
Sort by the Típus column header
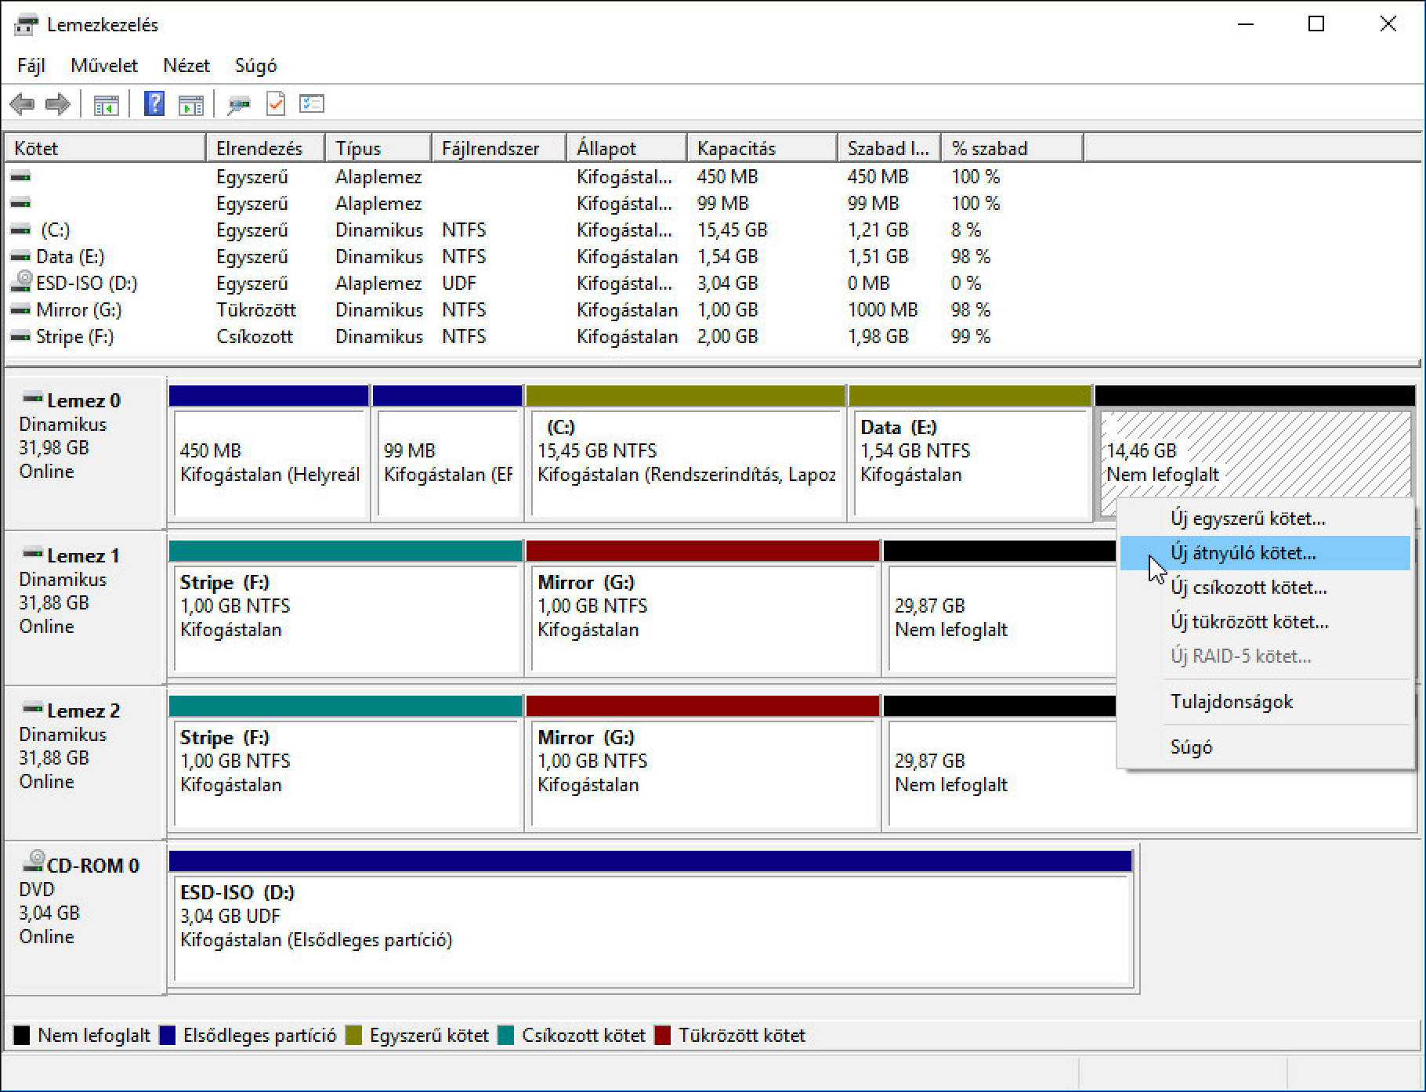tap(378, 148)
